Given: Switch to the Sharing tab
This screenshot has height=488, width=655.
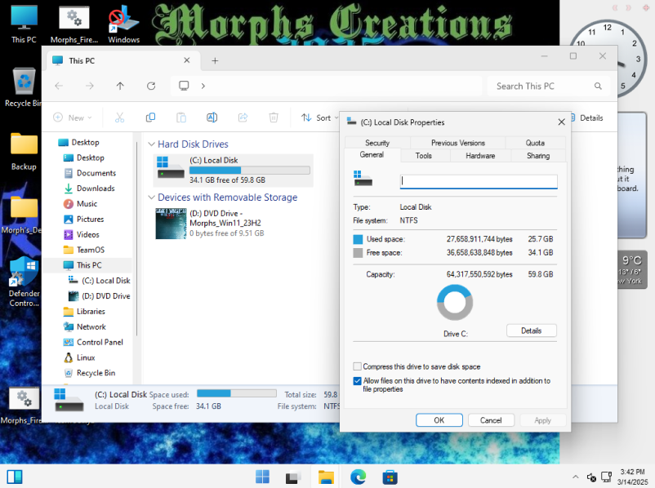Looking at the screenshot, I should [x=538, y=155].
